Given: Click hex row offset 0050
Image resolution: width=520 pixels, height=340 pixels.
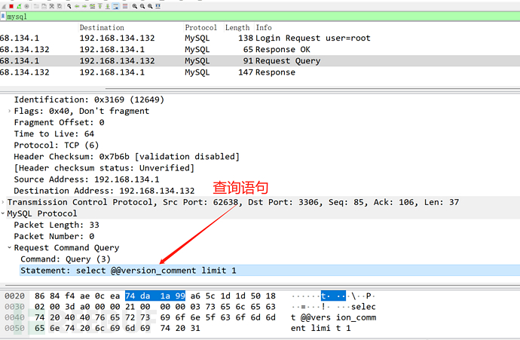Looking at the screenshot, I should point(14,328).
